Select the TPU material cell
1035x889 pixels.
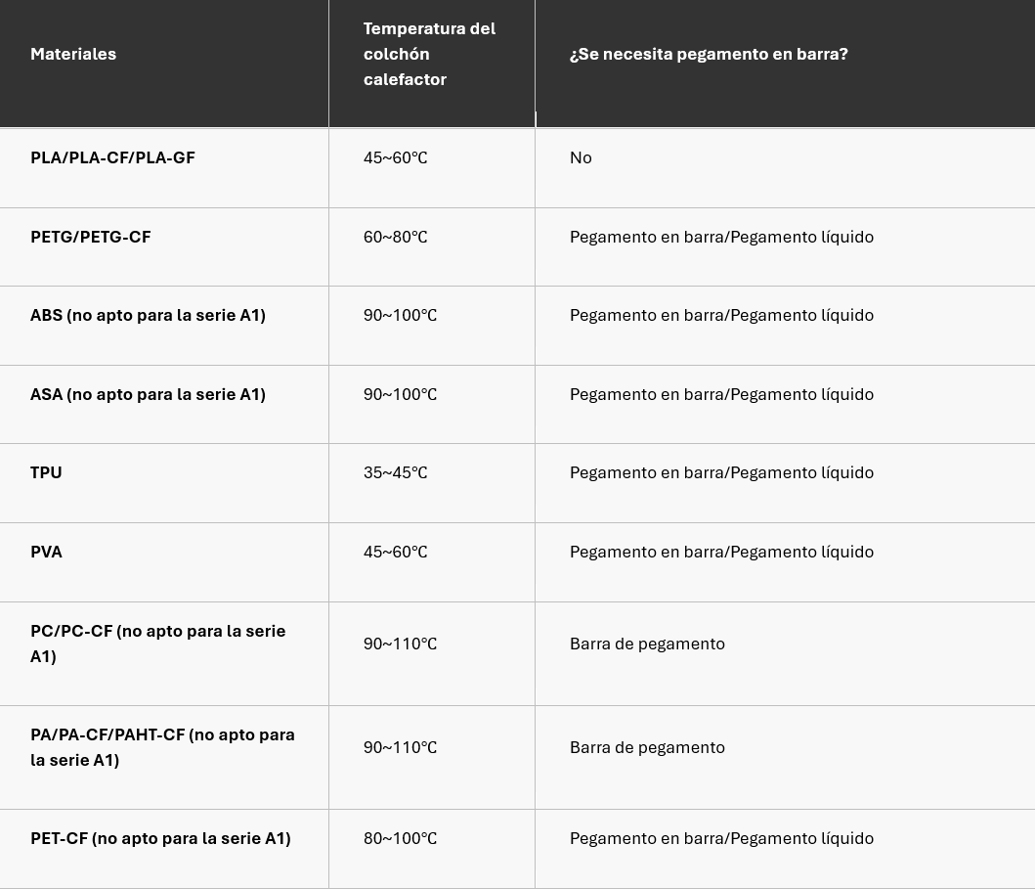46,472
